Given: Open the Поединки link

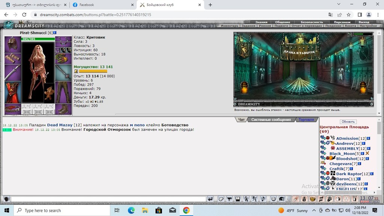Looking at the screenshot, I should 333,26.
